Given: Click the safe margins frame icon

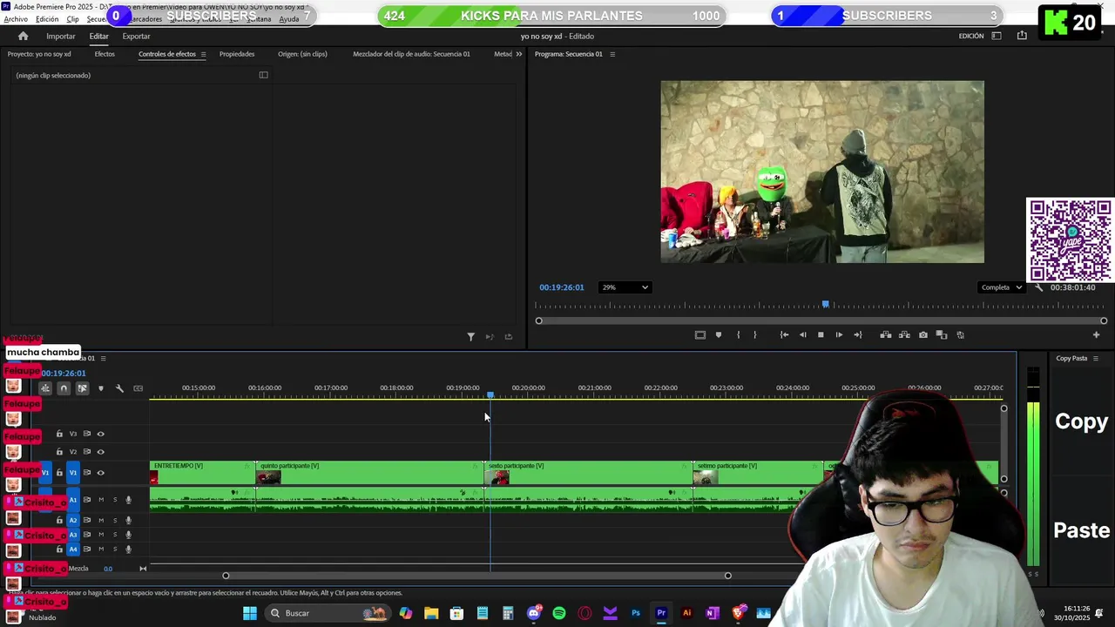Looking at the screenshot, I should pyautogui.click(x=699, y=335).
